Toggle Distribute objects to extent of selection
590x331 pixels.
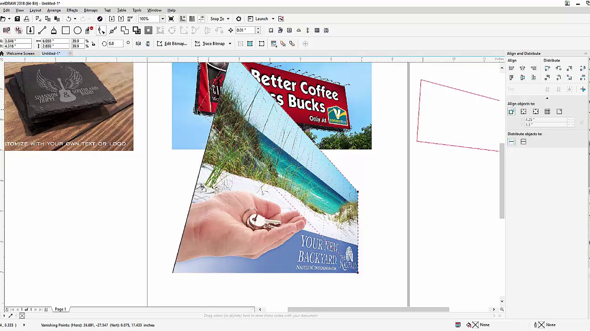511,142
